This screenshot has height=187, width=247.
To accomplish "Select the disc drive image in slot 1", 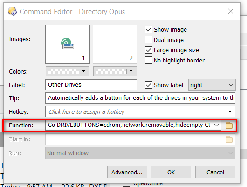I will [68, 44].
